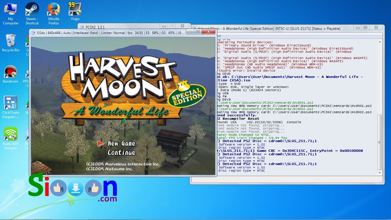
Task: Choose New Game in the game menu
Action: (121, 143)
